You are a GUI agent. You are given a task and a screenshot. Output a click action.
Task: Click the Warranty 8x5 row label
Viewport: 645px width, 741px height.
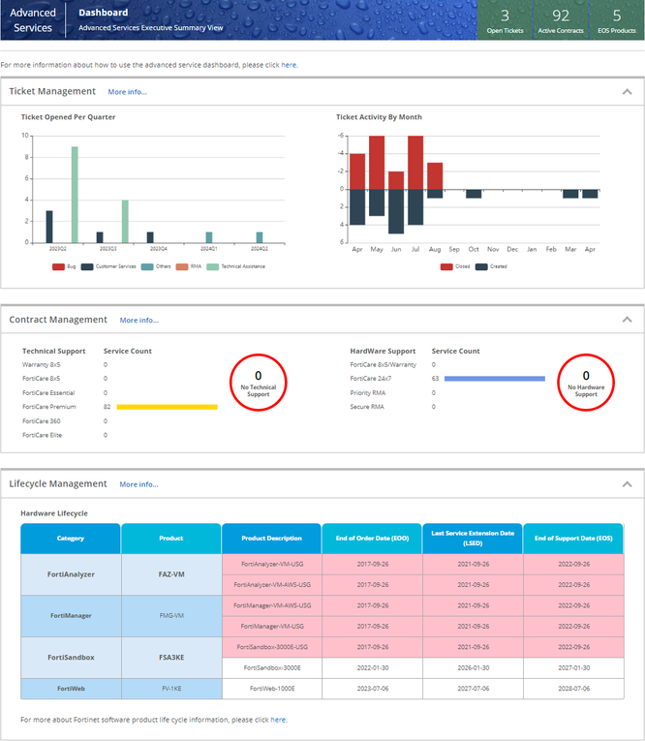(x=41, y=365)
